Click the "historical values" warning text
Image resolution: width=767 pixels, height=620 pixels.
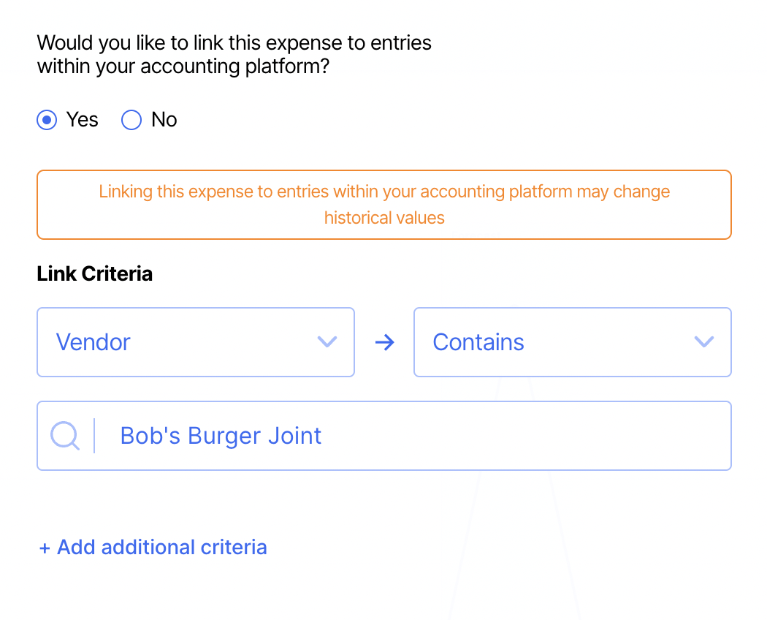(384, 218)
